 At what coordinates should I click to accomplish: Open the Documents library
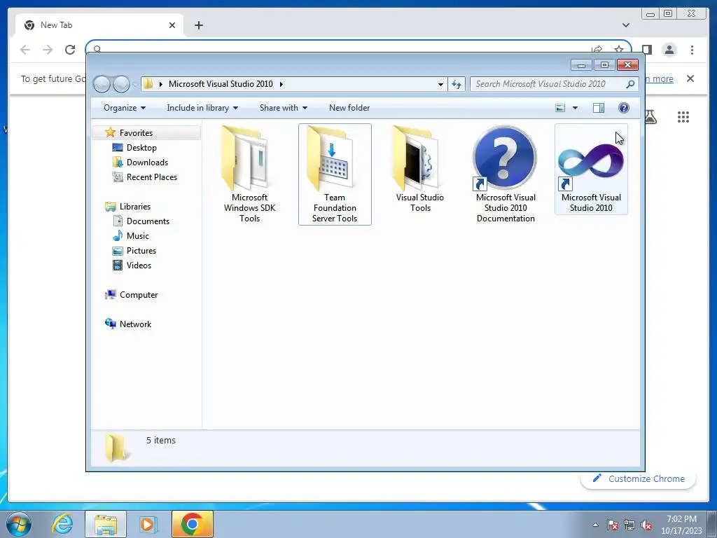pyautogui.click(x=148, y=221)
